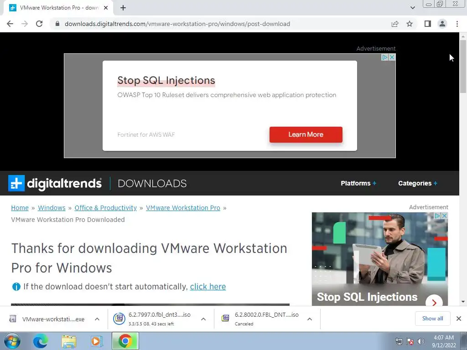Expand the Categories menu
Screen dimensions: 467x350
[418, 183]
